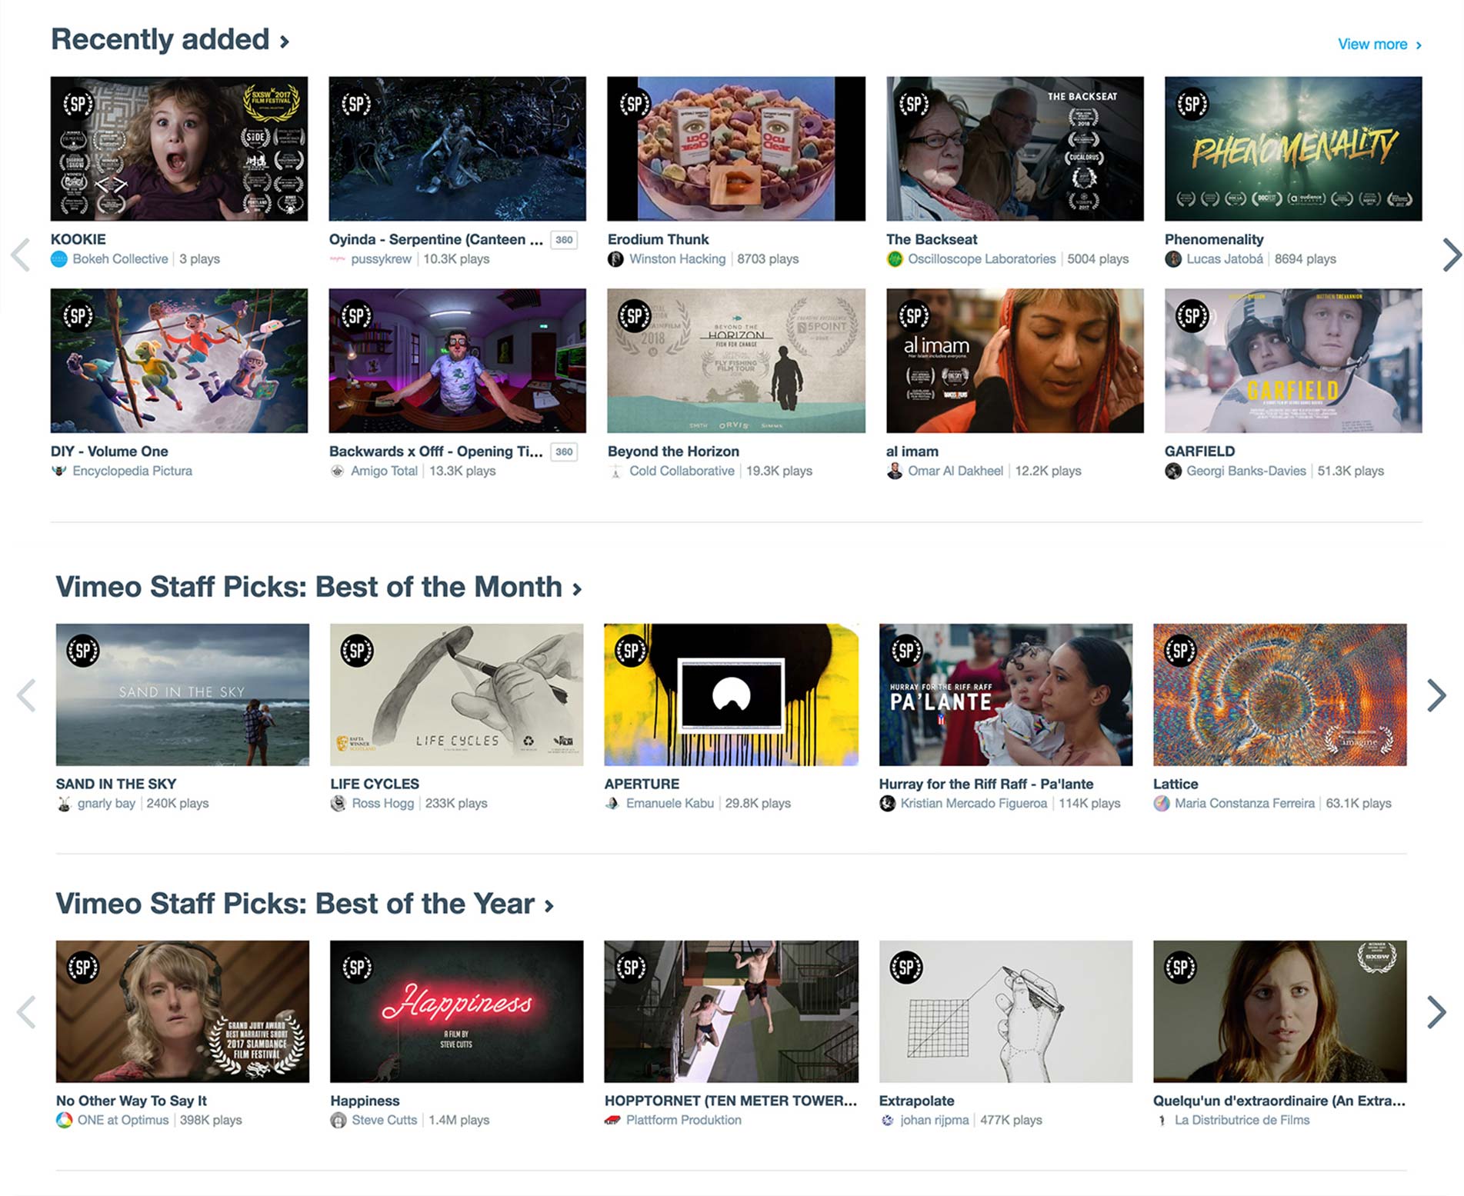Click Oscilloscope Laboratories' green avatar icon
The image size is (1464, 1196).
pyautogui.click(x=894, y=259)
